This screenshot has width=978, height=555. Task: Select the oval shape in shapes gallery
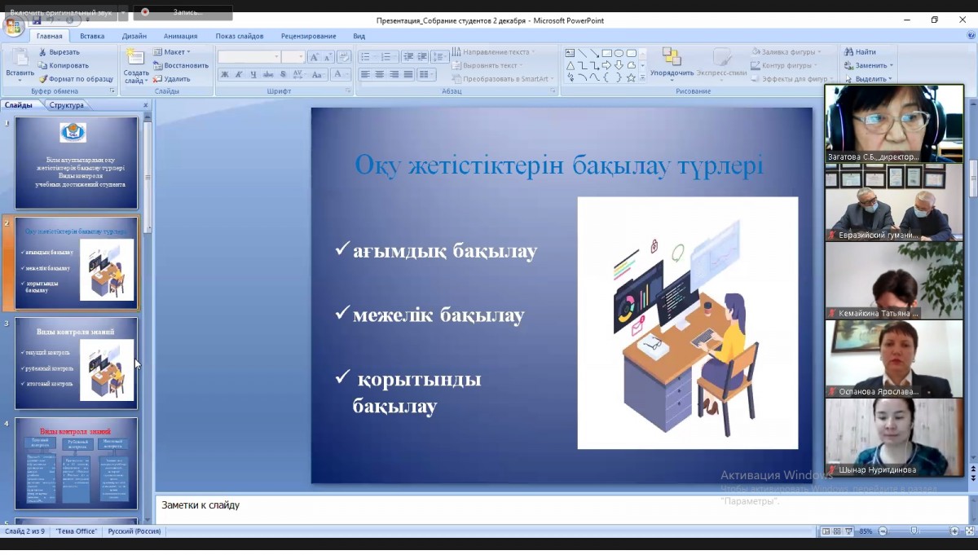619,53
